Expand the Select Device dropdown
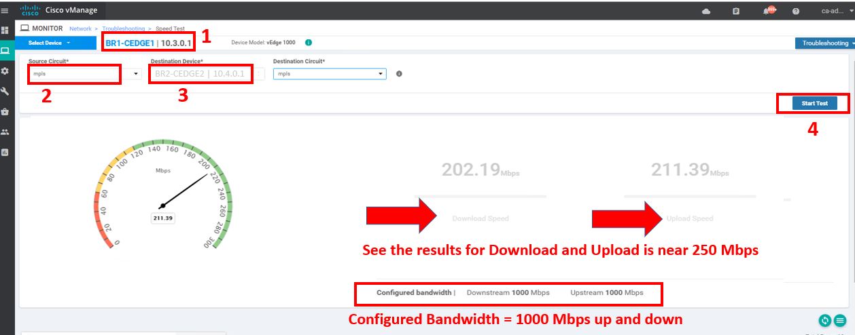 pyautogui.click(x=50, y=43)
